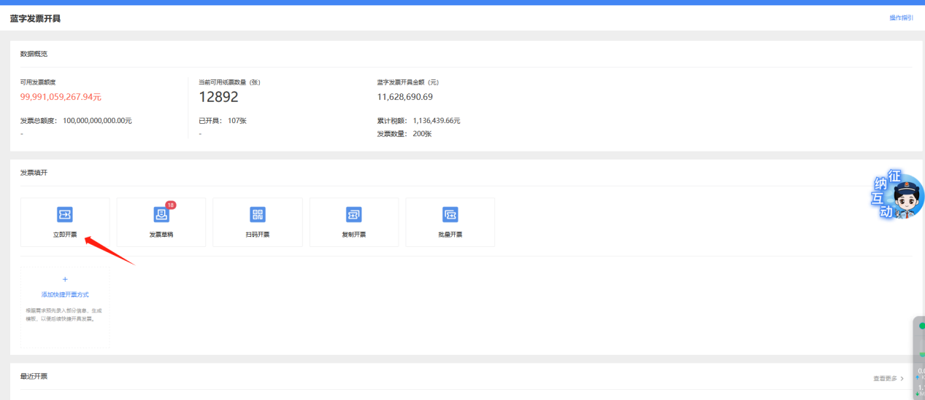
Task: Click the 立即开票 invoice icon
Action: coord(65,214)
